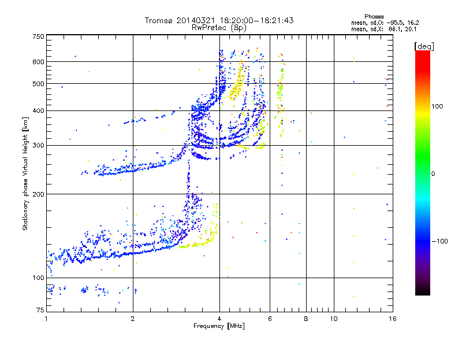Screen dimensions: 462x347
Task: Click the x-axis tick label "16"
Action: point(393,319)
